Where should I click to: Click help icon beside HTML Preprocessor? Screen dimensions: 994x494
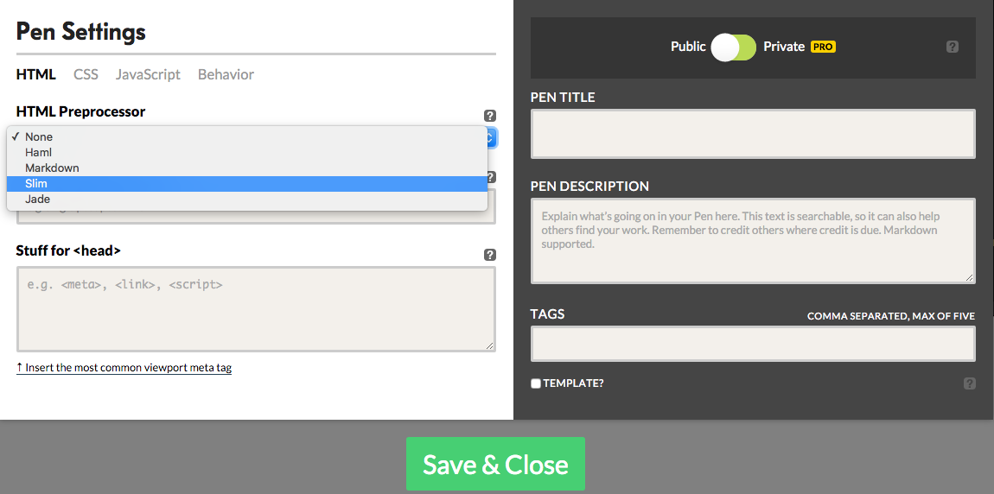(490, 116)
